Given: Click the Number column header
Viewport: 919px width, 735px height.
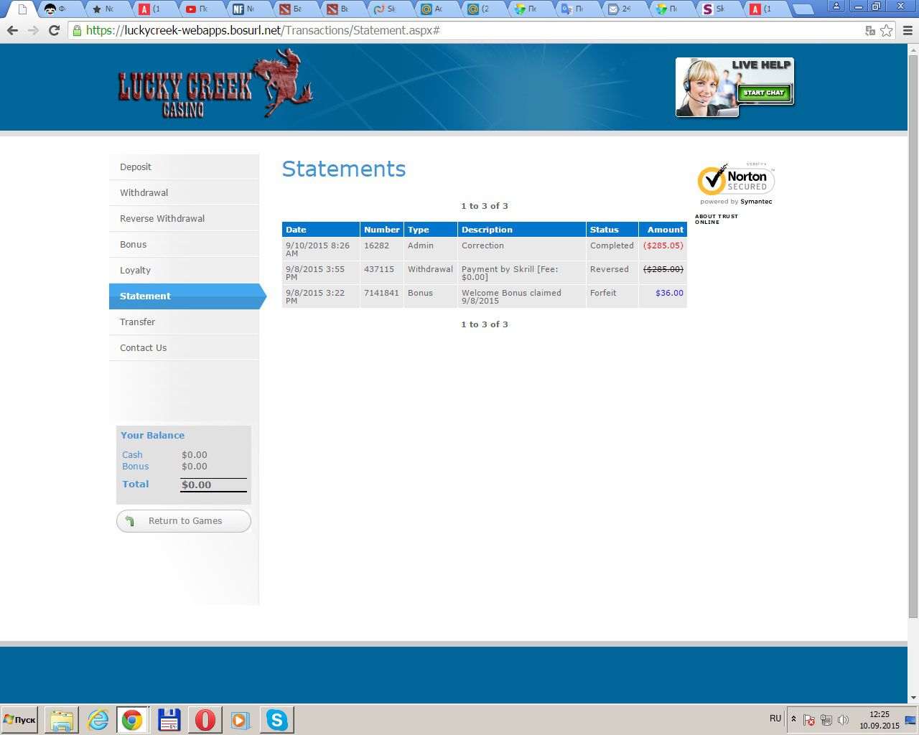Looking at the screenshot, I should point(381,230).
